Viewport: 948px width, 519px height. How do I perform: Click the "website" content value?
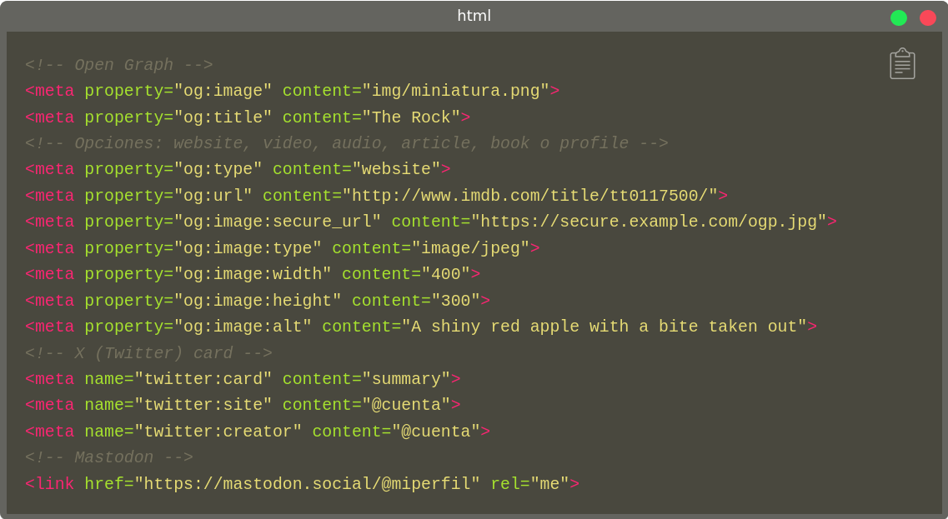396,169
